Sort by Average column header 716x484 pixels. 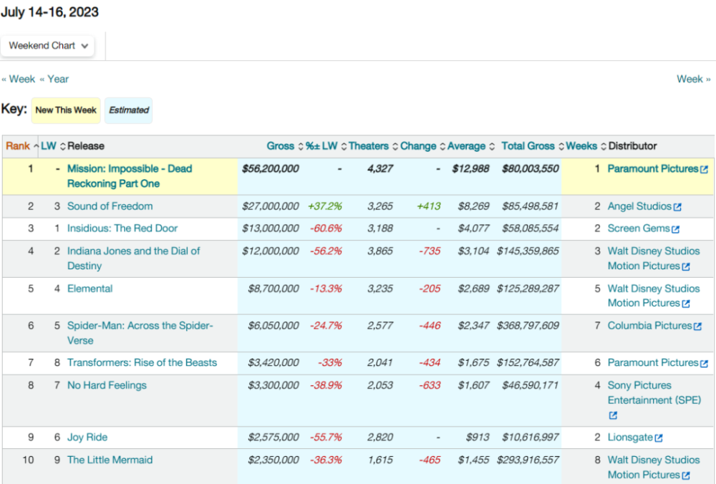[466, 146]
